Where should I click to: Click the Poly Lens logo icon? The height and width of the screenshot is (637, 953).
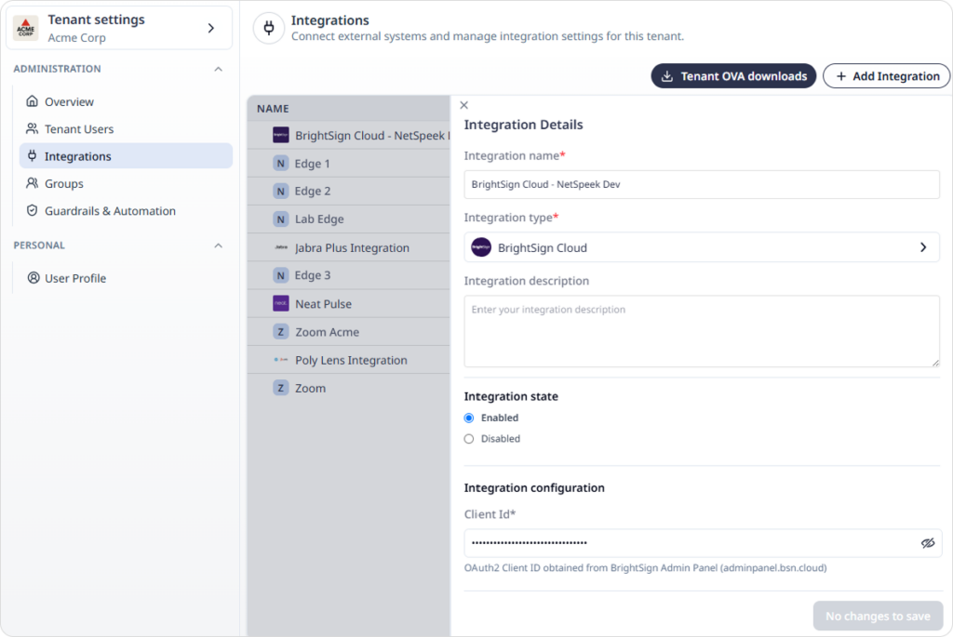[x=281, y=360]
